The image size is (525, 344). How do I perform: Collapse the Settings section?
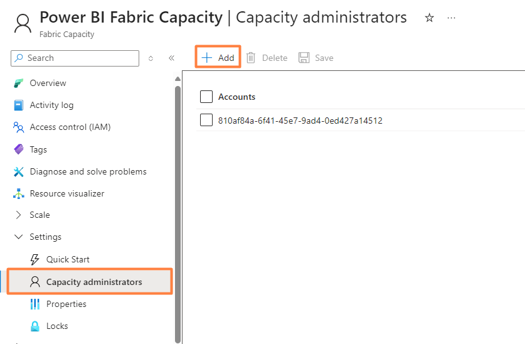point(18,237)
